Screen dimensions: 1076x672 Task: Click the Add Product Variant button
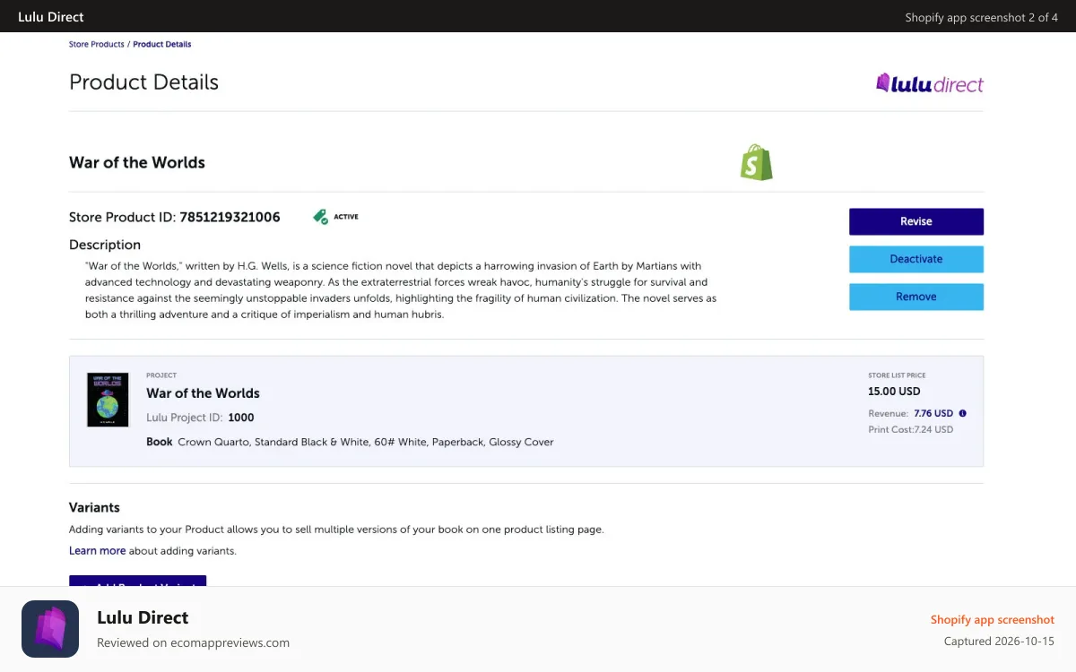(138, 581)
